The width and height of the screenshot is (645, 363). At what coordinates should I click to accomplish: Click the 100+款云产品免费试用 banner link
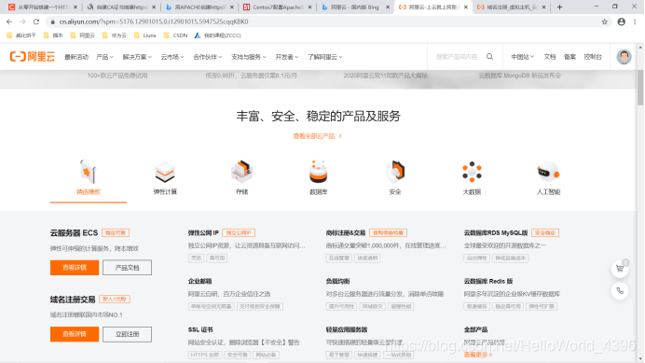coord(117,76)
